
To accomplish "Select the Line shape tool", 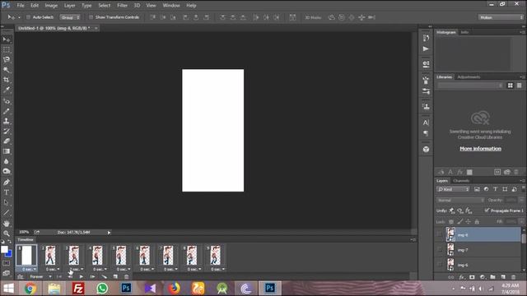I will [7, 213].
